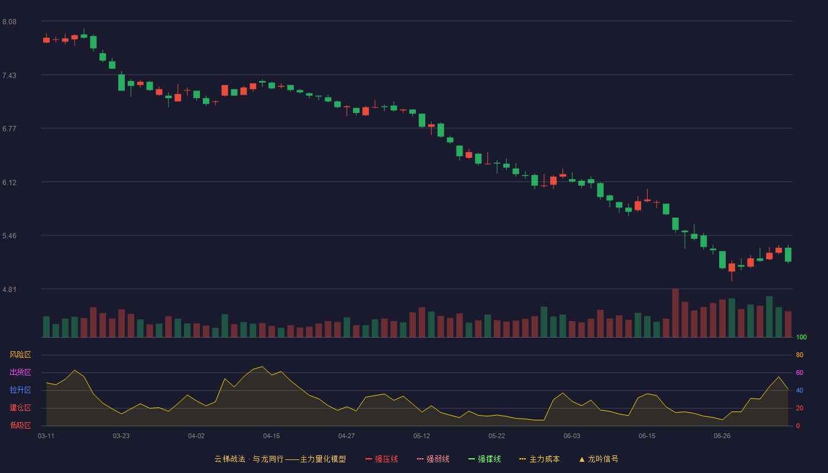Click the 100 indicator axis value
The image size is (828, 473).
point(801,338)
